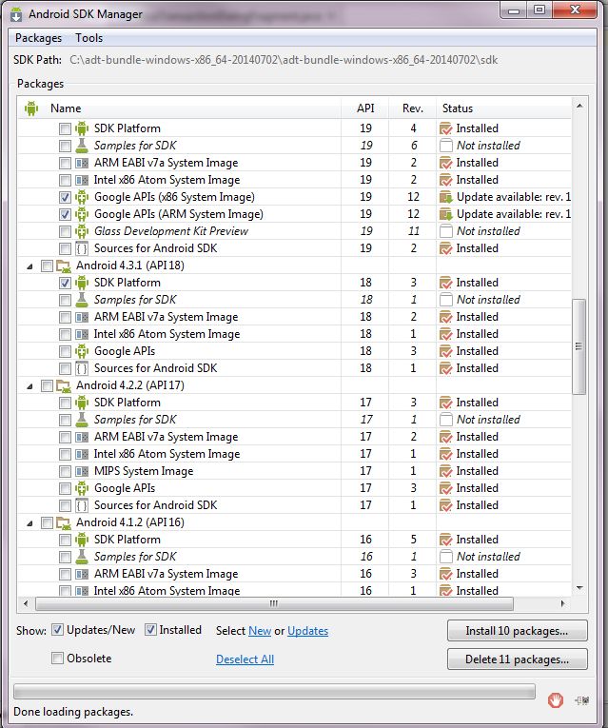The height and width of the screenshot is (728, 608).
Task: Click update-available icon of Google APIs (x86 System Image)
Action: coord(446,197)
